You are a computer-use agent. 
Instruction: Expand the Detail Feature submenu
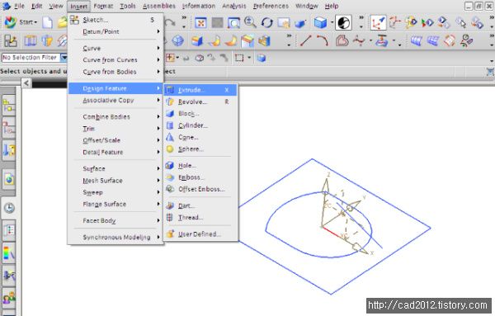(x=115, y=152)
